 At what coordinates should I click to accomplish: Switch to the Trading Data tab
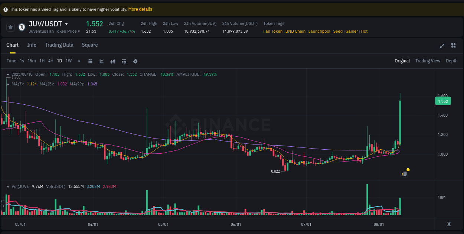(x=59, y=45)
